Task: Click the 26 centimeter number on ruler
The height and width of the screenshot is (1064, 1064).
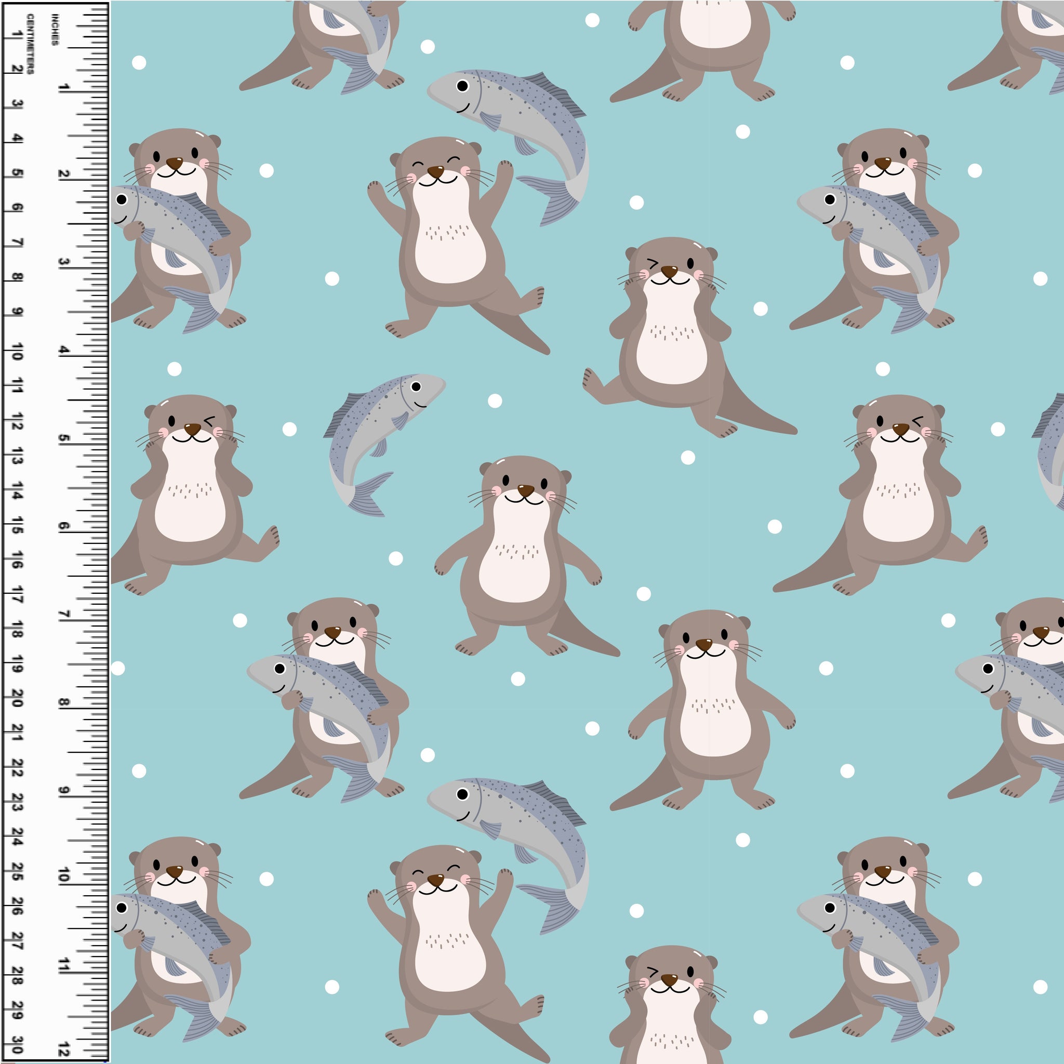Action: (x=17, y=906)
